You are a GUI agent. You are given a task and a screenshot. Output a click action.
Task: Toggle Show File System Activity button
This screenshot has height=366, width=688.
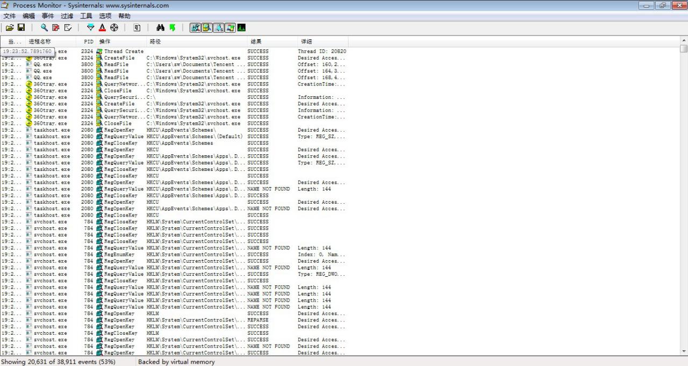[x=207, y=27]
